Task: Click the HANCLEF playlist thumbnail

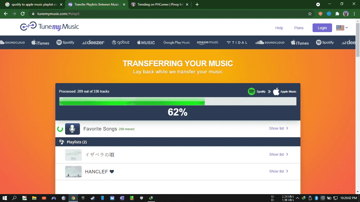Action: [x=73, y=172]
